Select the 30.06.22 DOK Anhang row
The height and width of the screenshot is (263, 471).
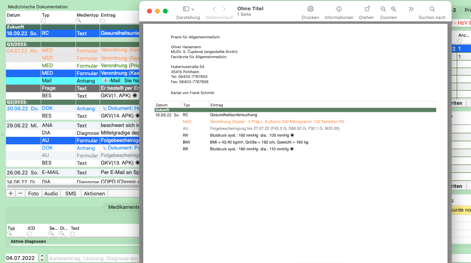(x=73, y=108)
